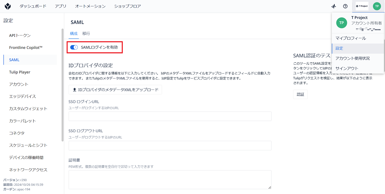Open アカウント使用状況 from user menu

click(358, 58)
